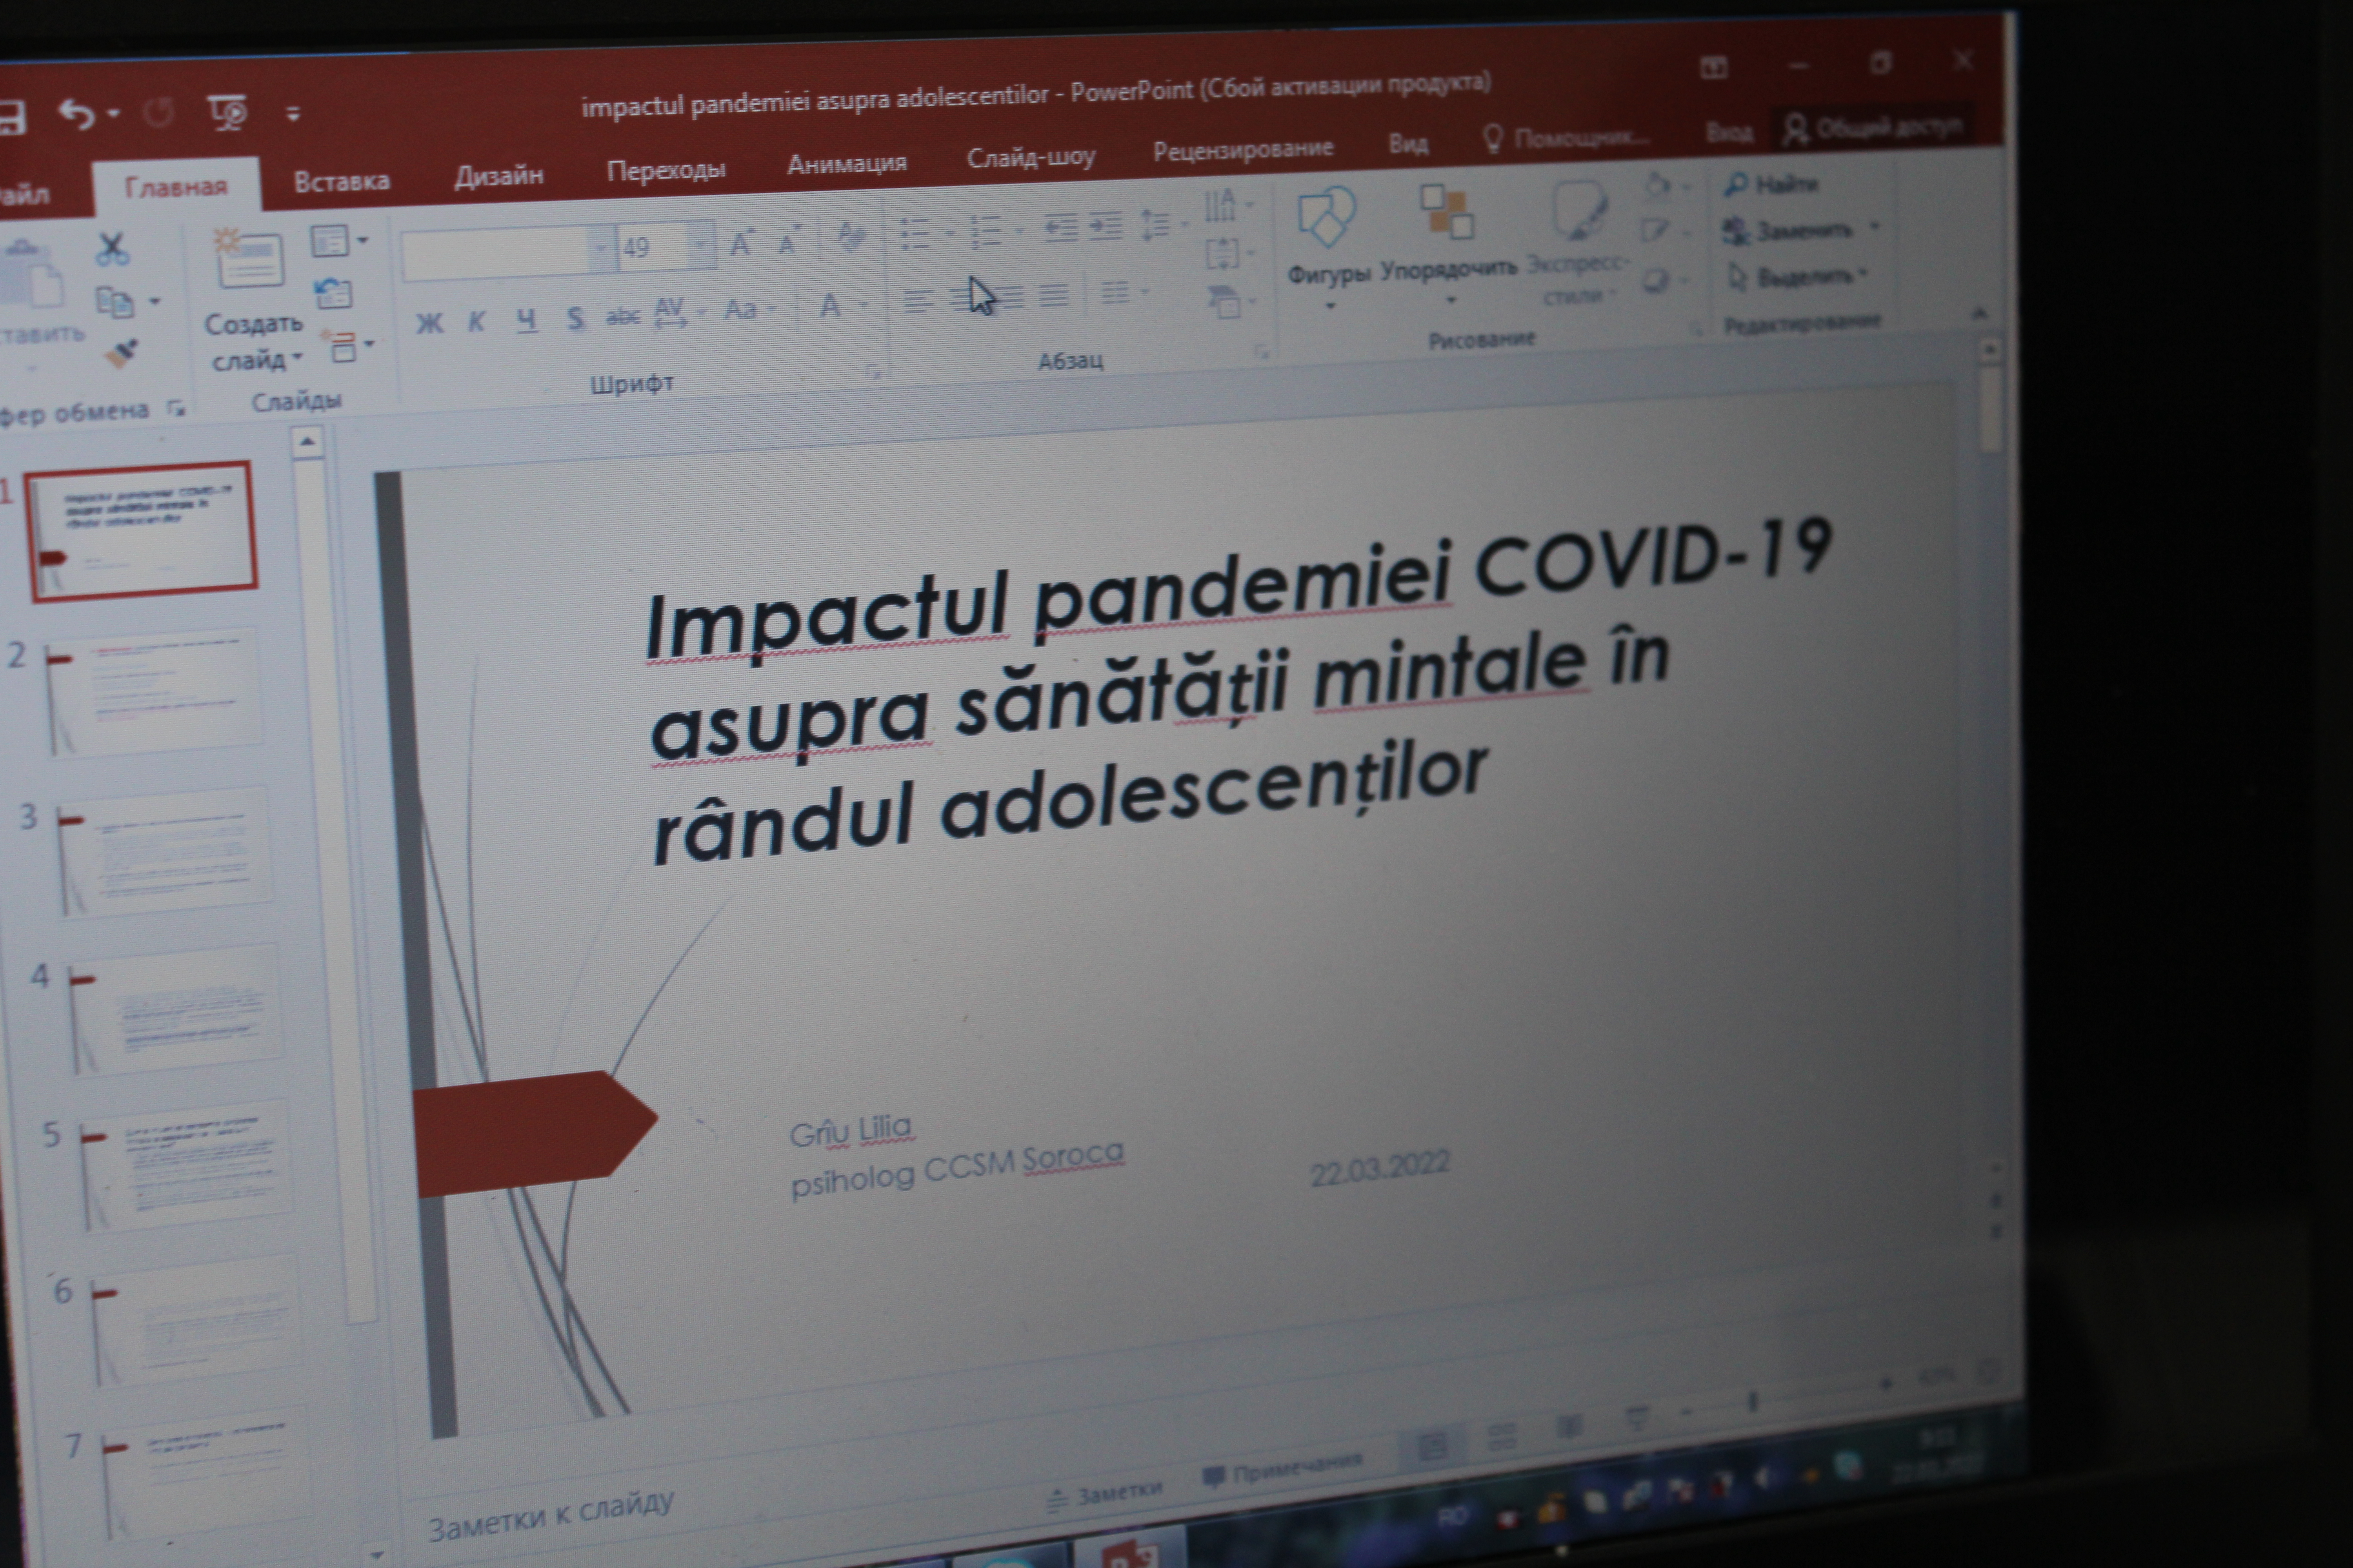
Task: Click the zoom slider in status bar
Action: [1753, 1403]
